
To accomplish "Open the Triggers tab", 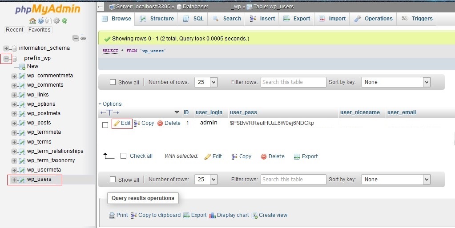I will (417, 19).
